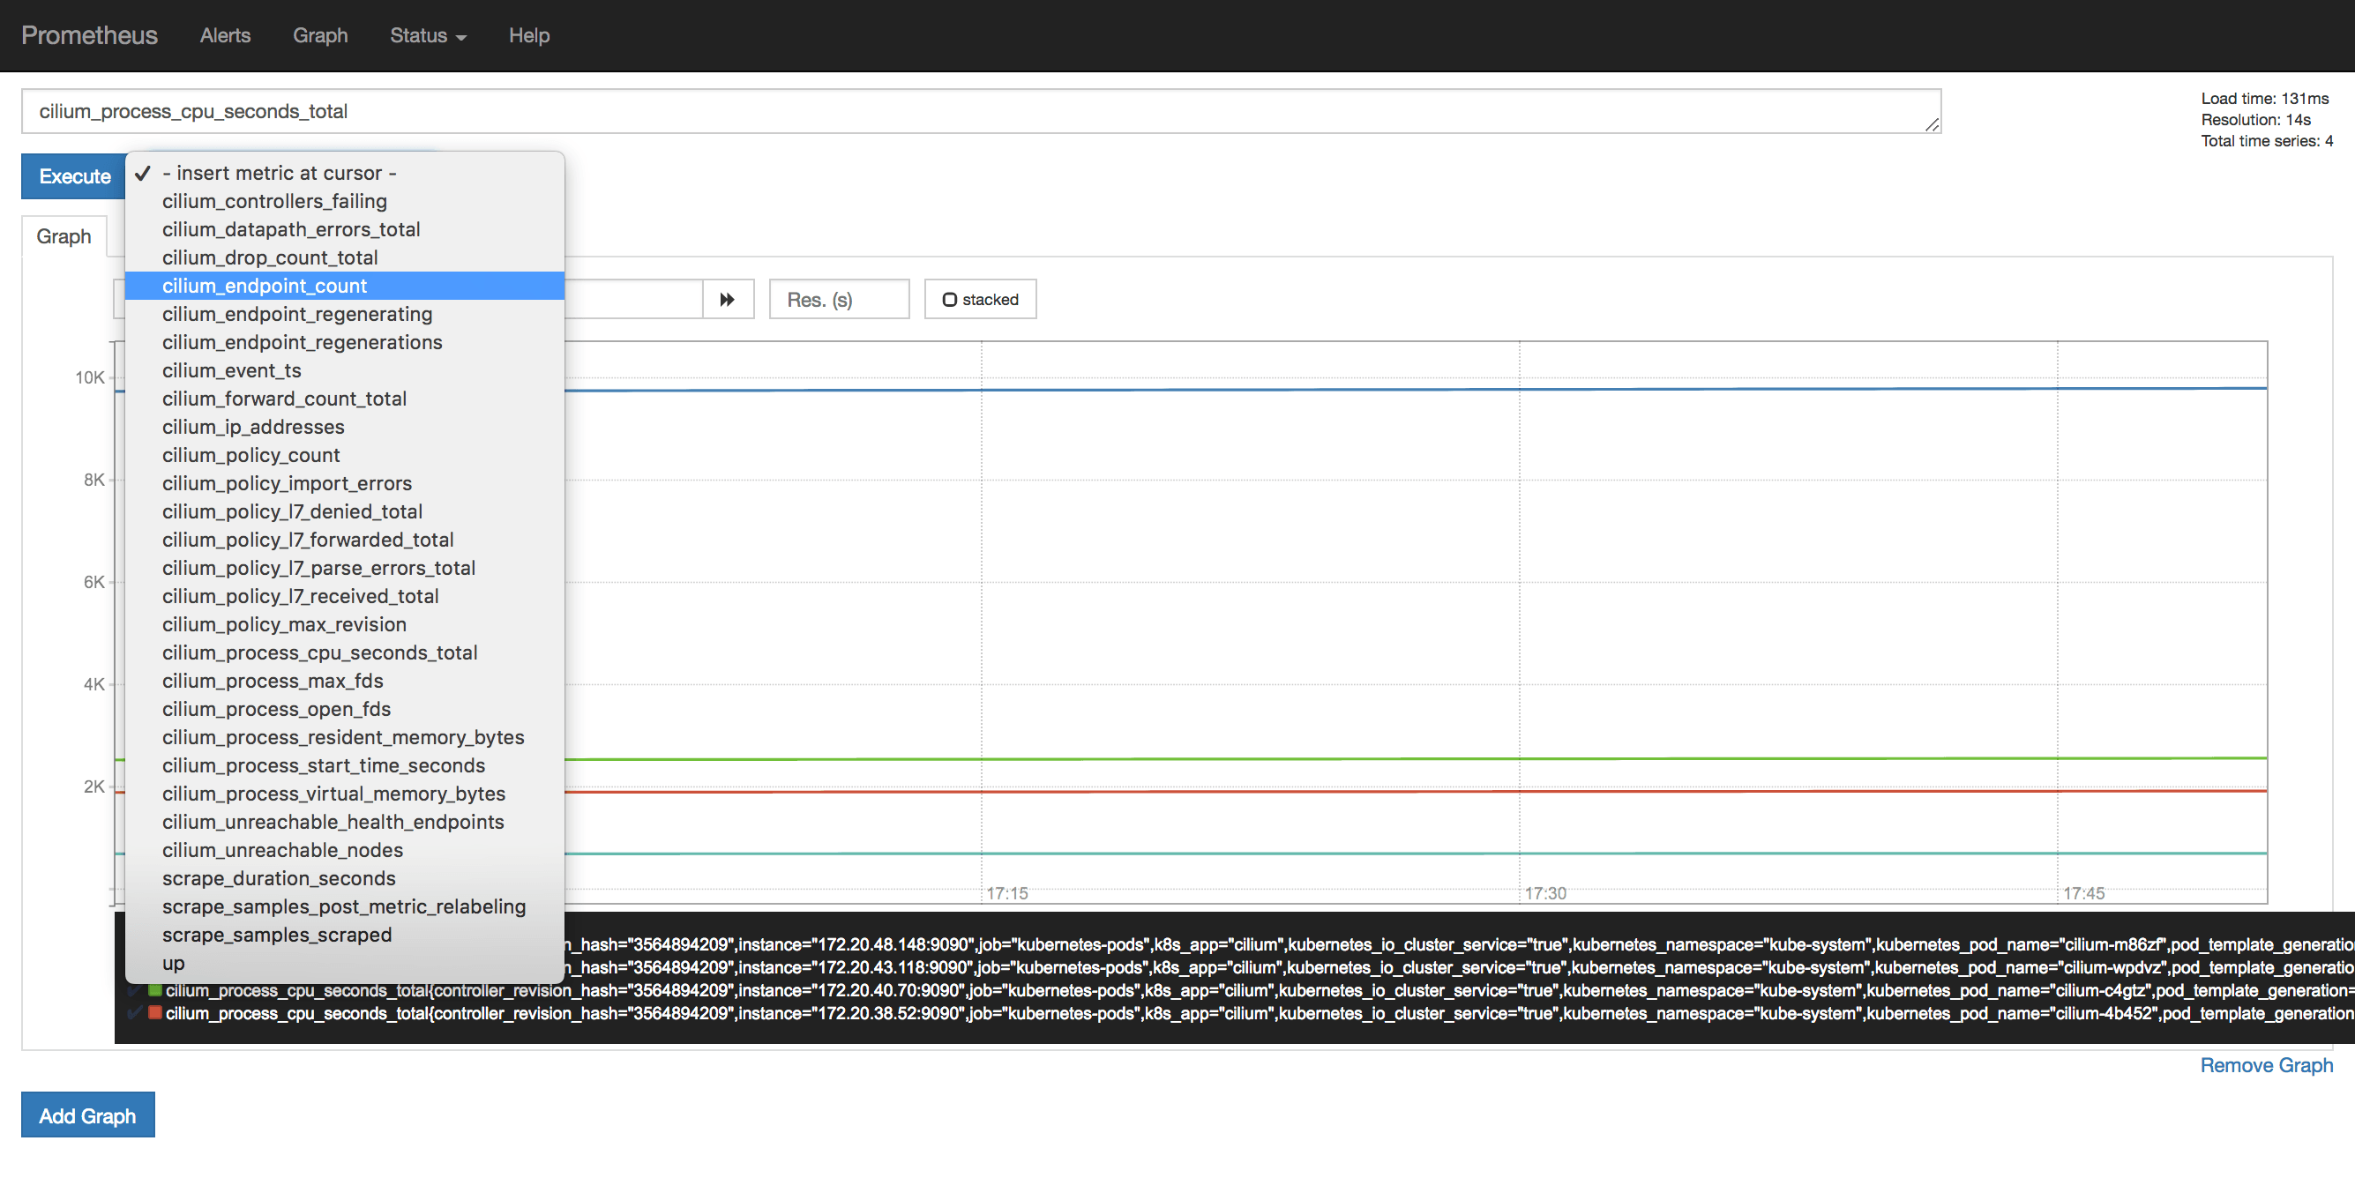2355x1178 pixels.
Task: Open the Alerts page
Action: 225,35
